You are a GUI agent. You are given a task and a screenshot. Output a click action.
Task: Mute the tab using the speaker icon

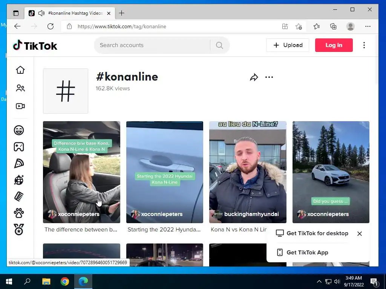tap(41, 13)
